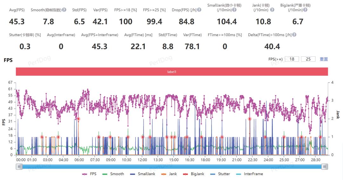Click the 重置 reset link

(324, 59)
